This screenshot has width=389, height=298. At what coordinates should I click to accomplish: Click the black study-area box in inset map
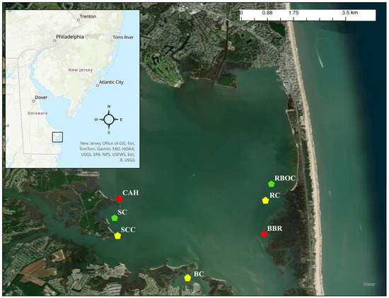pyautogui.click(x=57, y=137)
